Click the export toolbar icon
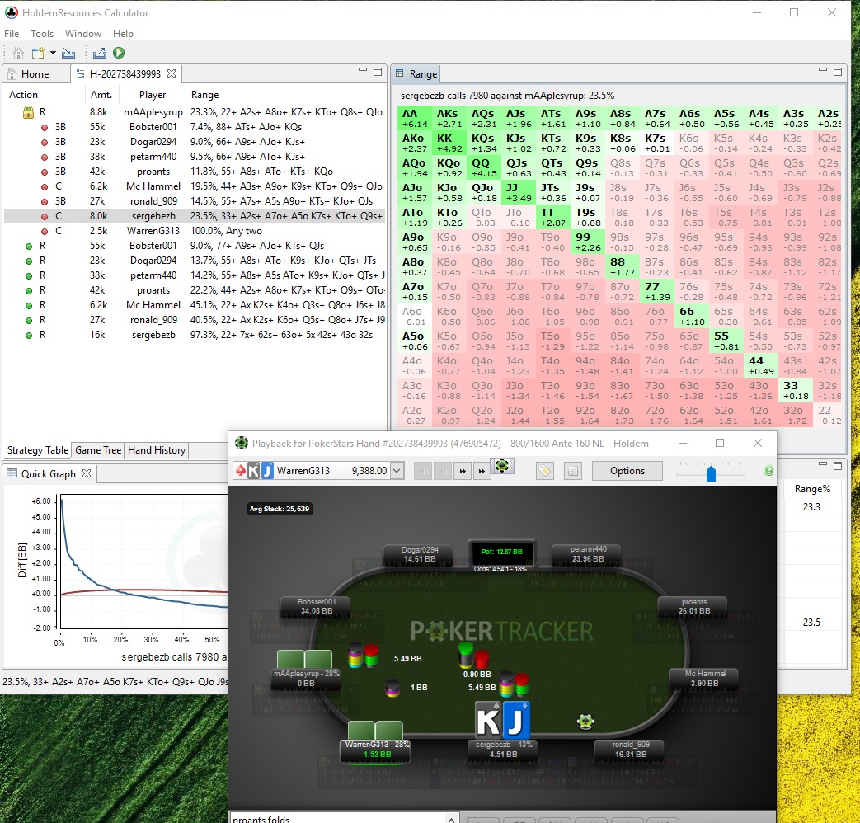Image resolution: width=860 pixels, height=823 pixels. point(99,54)
